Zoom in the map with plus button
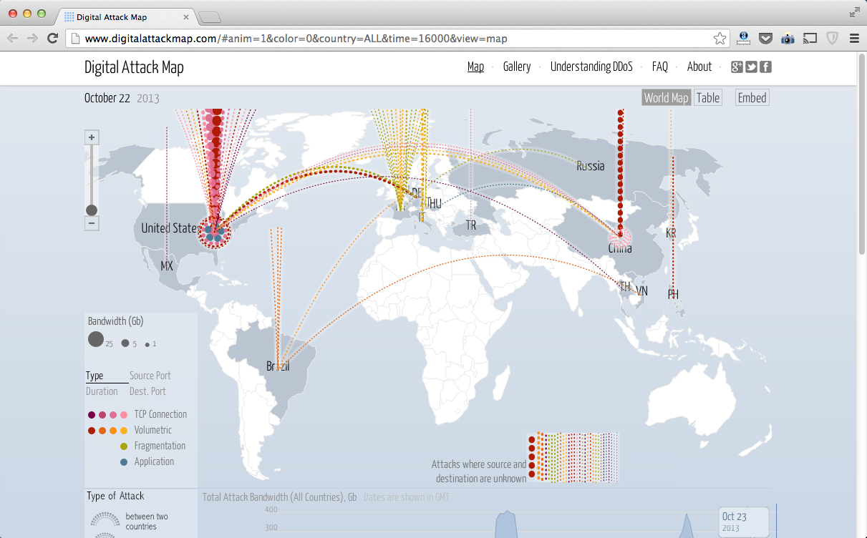 (x=92, y=137)
